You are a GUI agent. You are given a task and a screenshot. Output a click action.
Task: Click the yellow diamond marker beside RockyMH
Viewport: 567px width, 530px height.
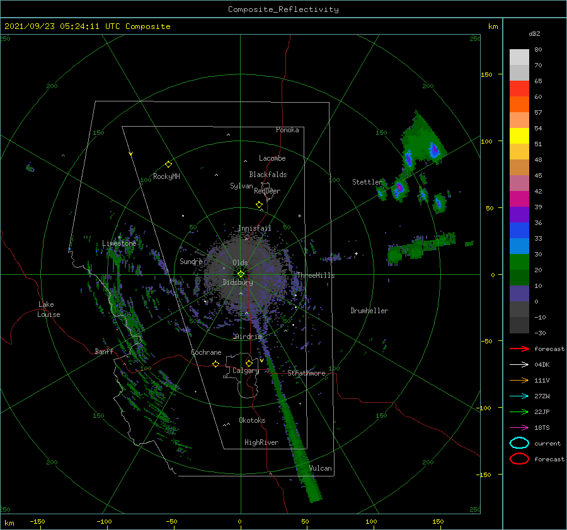pos(168,164)
